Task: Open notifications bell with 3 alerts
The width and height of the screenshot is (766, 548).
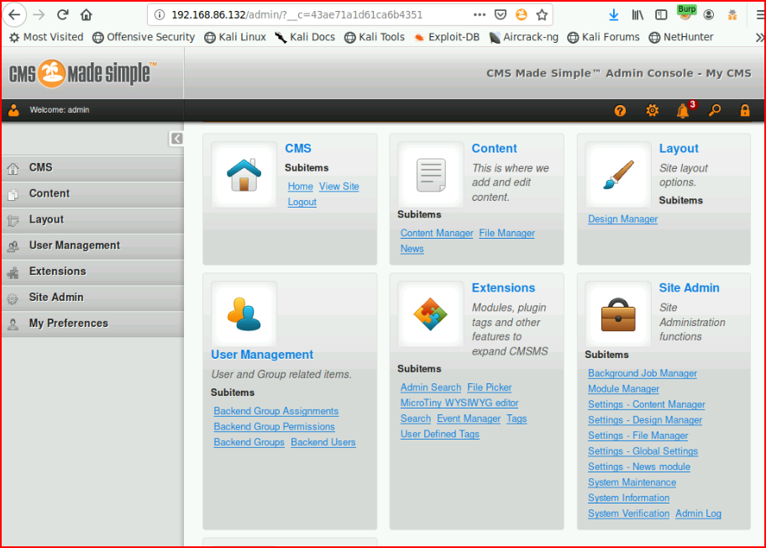Action: [685, 110]
